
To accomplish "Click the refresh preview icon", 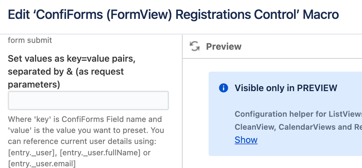I will point(195,46).
